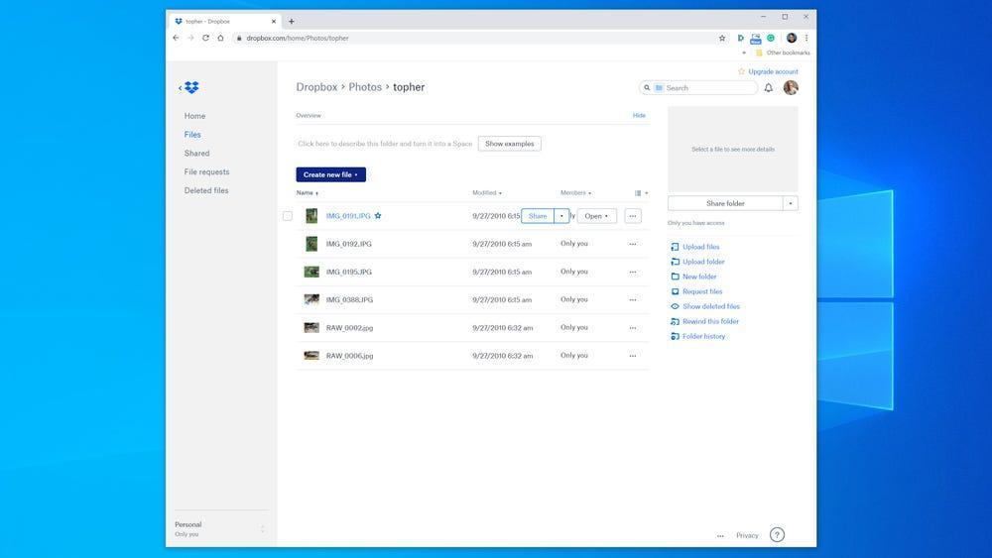Click the Show deleted files eye icon
The image size is (992, 558).
click(675, 306)
